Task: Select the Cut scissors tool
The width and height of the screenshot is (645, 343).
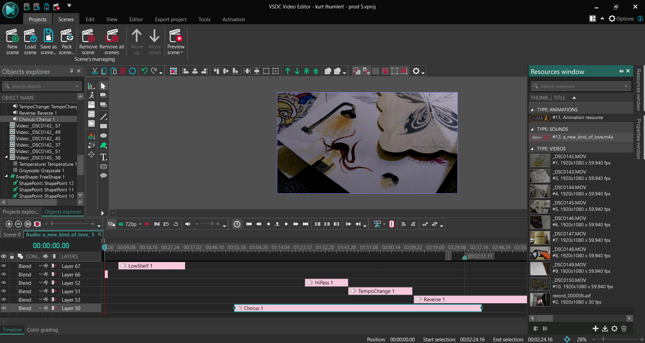Action: click(95, 71)
